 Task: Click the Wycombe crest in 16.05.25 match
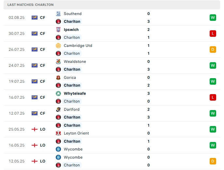[58, 149]
